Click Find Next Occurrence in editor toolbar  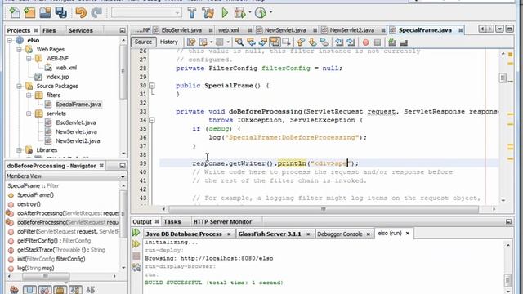click(263, 42)
